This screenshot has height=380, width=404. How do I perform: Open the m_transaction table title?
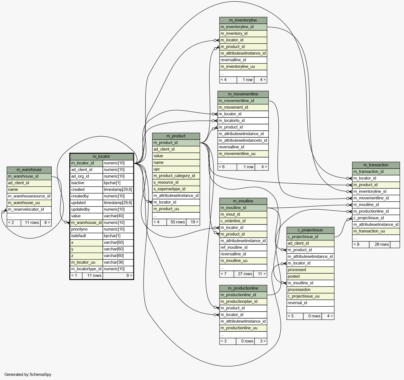376,165
